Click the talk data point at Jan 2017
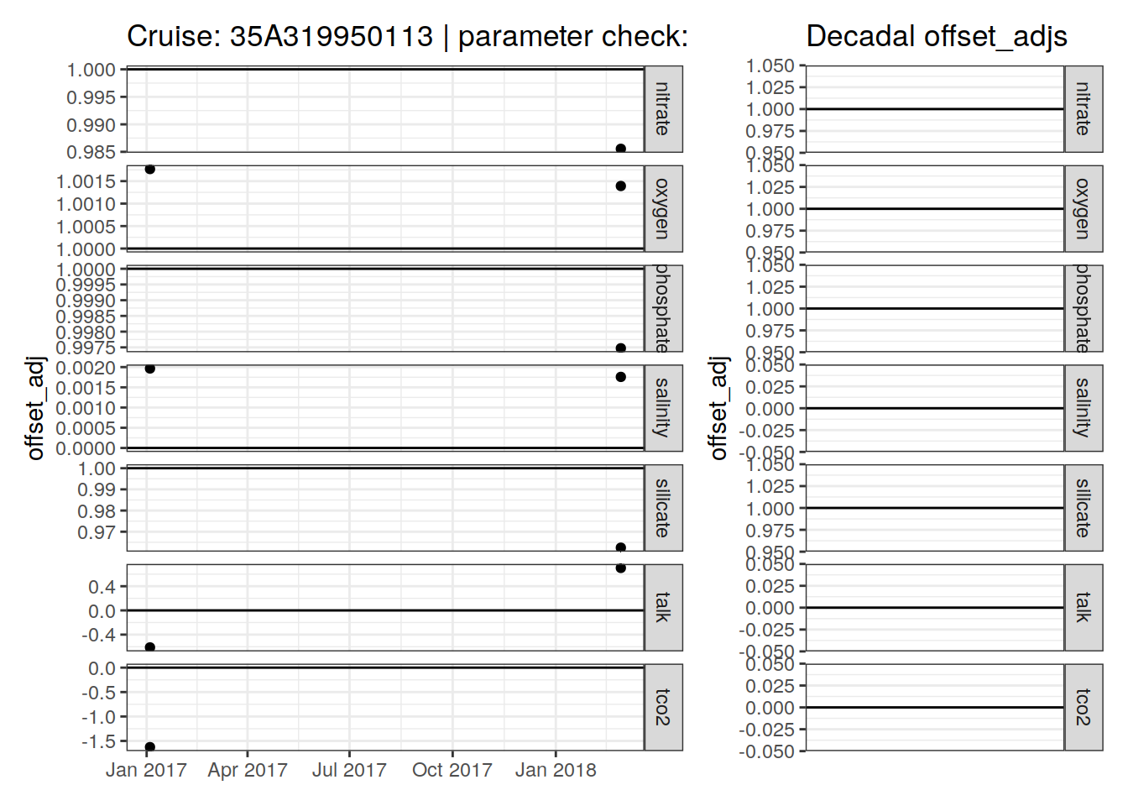Image resolution: width=1128 pixels, height=806 pixels. [x=149, y=647]
